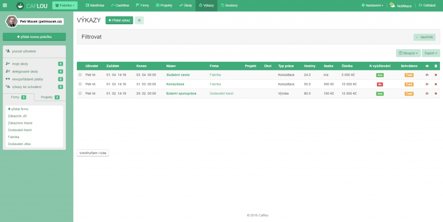
Task: Switch to the Projekty sidebar tab
Action: 50,97
